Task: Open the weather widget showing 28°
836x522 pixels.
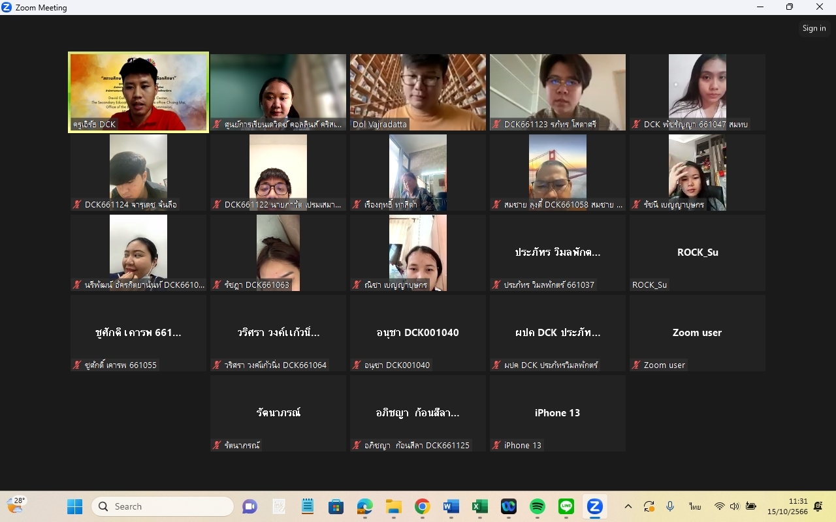Action: pos(16,505)
